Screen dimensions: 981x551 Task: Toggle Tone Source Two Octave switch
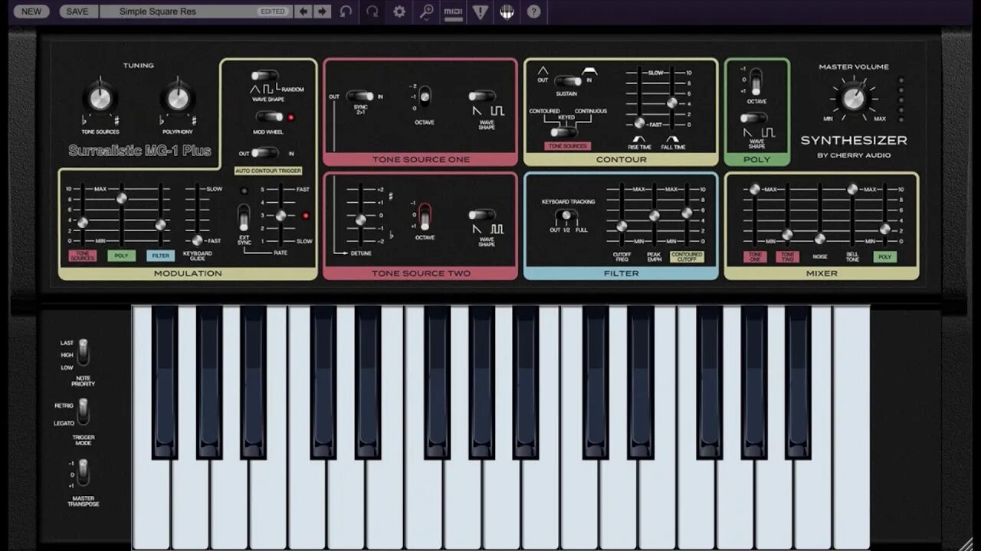point(425,215)
